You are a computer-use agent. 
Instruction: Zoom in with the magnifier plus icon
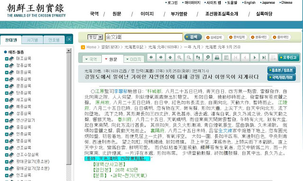(179, 58)
